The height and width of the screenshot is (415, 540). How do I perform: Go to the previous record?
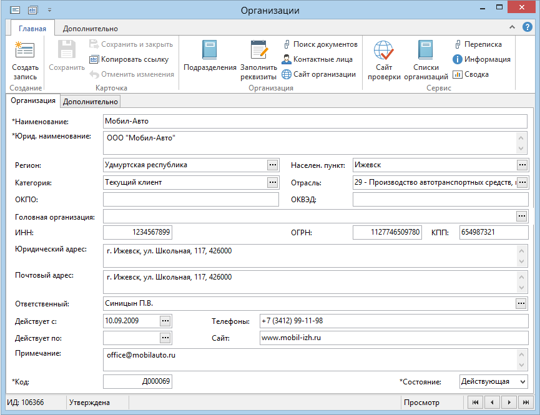tap(492, 403)
